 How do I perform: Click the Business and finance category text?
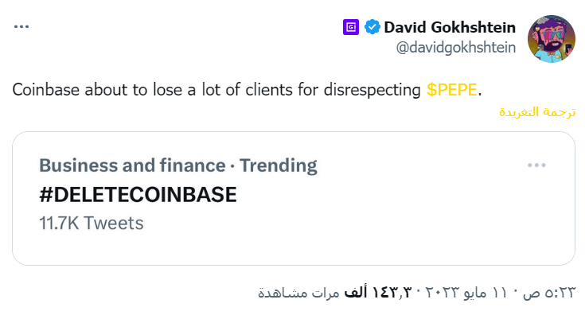coord(132,165)
